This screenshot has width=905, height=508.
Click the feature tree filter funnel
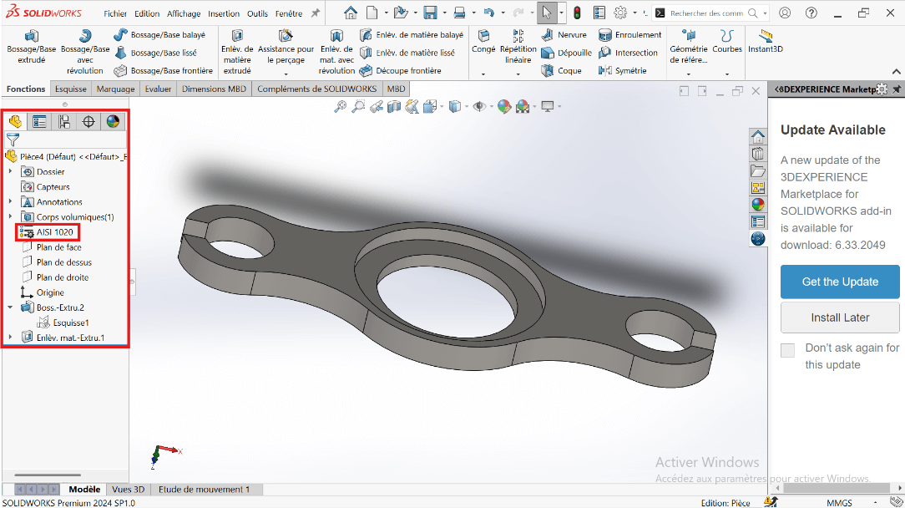click(13, 140)
